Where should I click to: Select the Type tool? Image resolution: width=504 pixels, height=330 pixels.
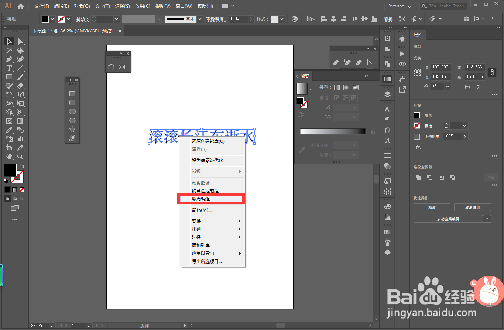[9, 68]
